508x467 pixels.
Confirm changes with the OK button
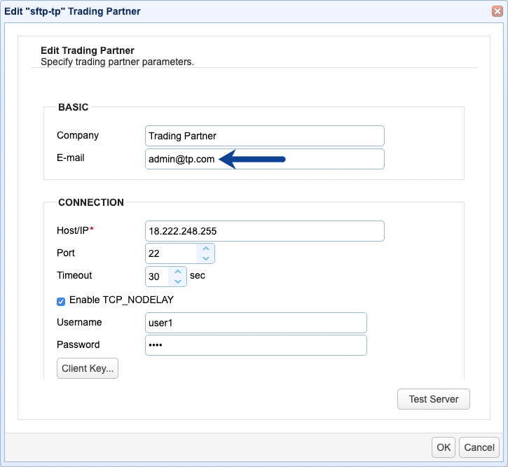tap(444, 447)
